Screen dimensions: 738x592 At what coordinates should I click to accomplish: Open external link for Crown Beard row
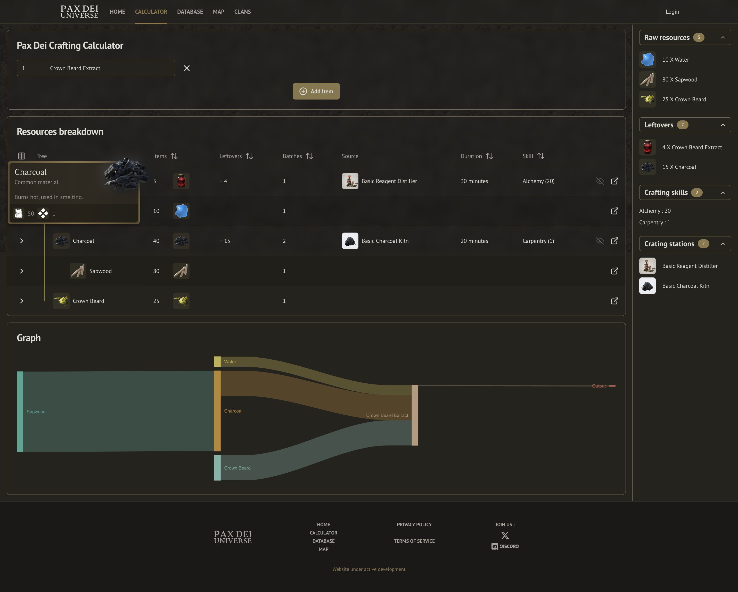click(614, 301)
